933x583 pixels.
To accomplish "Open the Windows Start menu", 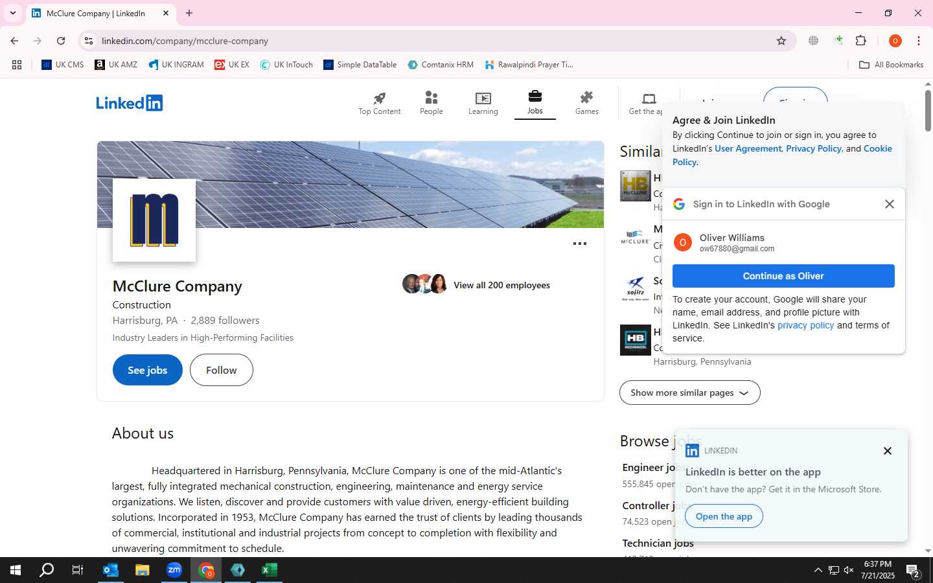I will [x=16, y=570].
